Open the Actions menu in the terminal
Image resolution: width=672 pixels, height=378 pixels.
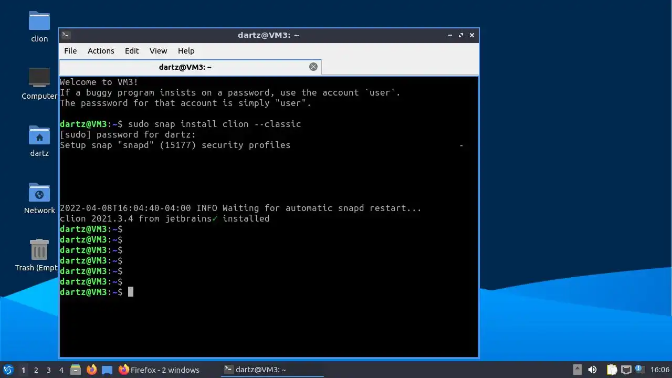tap(101, 51)
